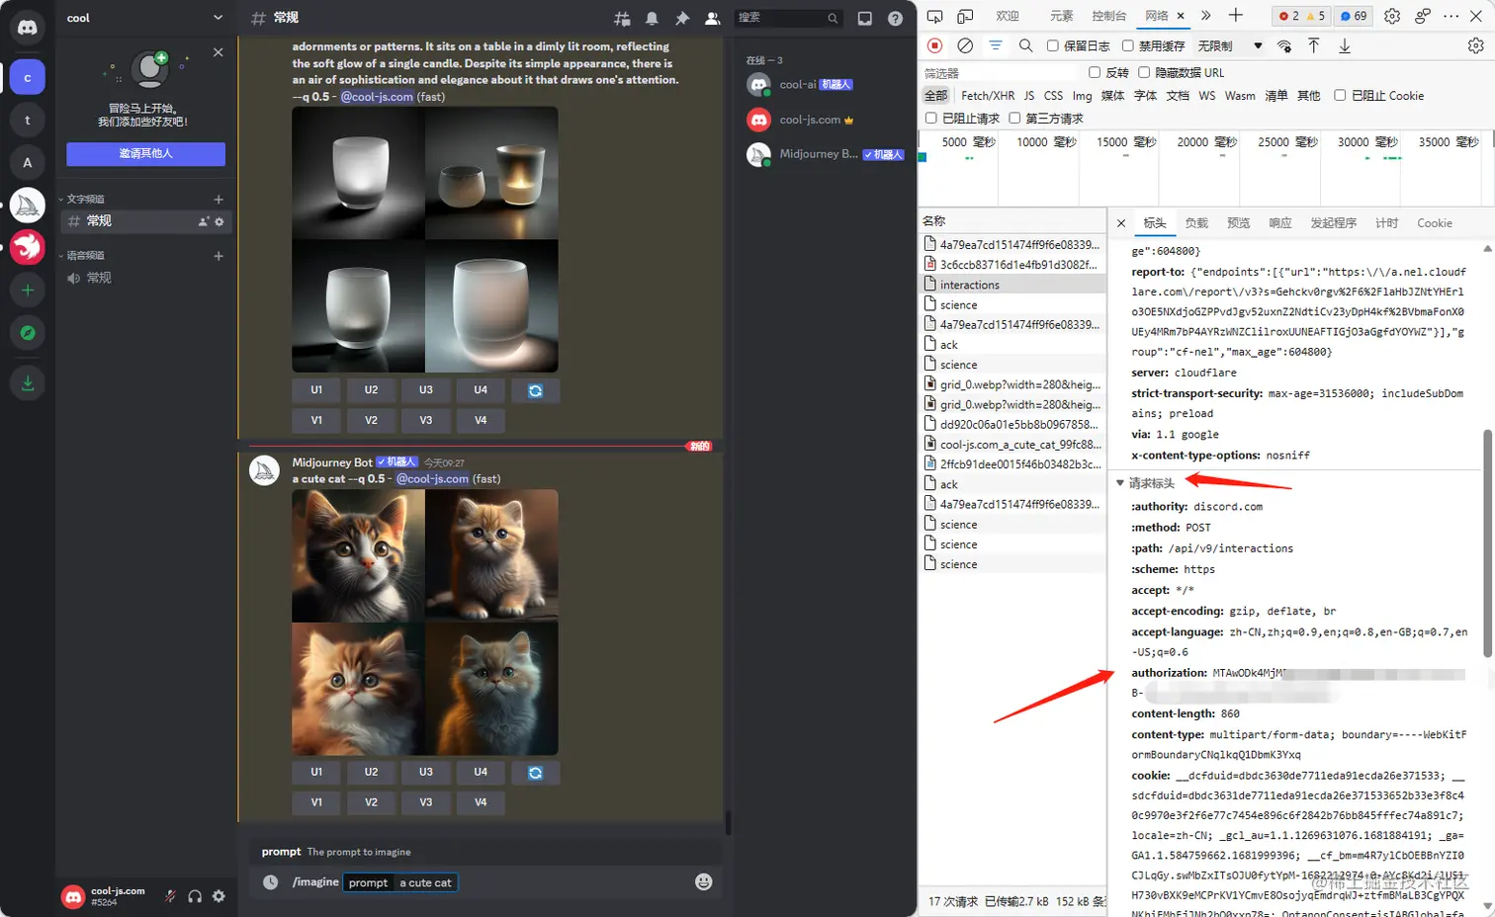The width and height of the screenshot is (1495, 917).
Task: Open Discord help question mark icon
Action: (x=895, y=18)
